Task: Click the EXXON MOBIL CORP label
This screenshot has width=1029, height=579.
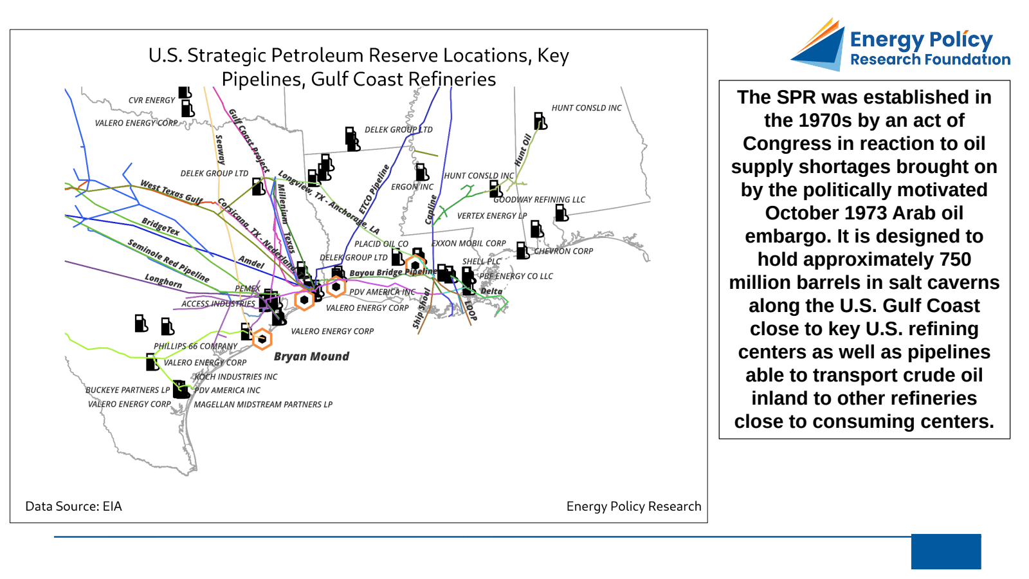Action: click(x=469, y=243)
